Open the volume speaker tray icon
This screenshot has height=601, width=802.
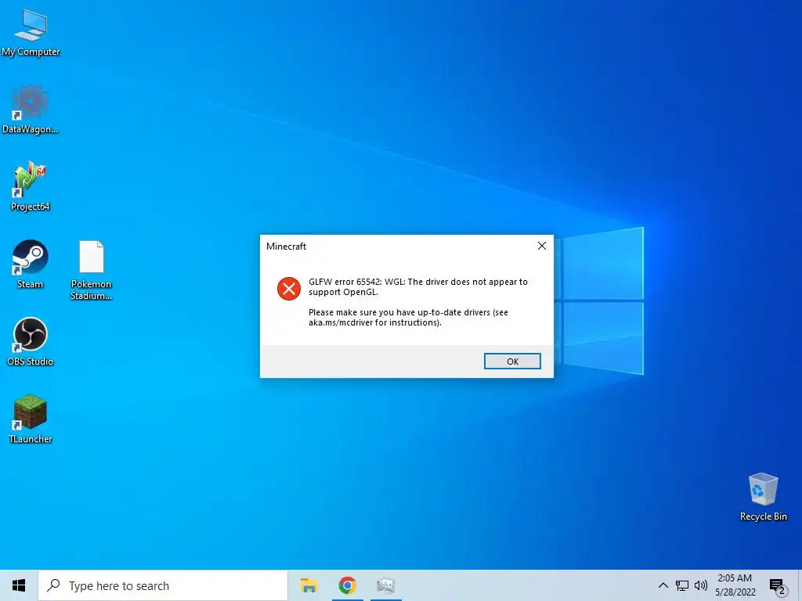coord(701,585)
